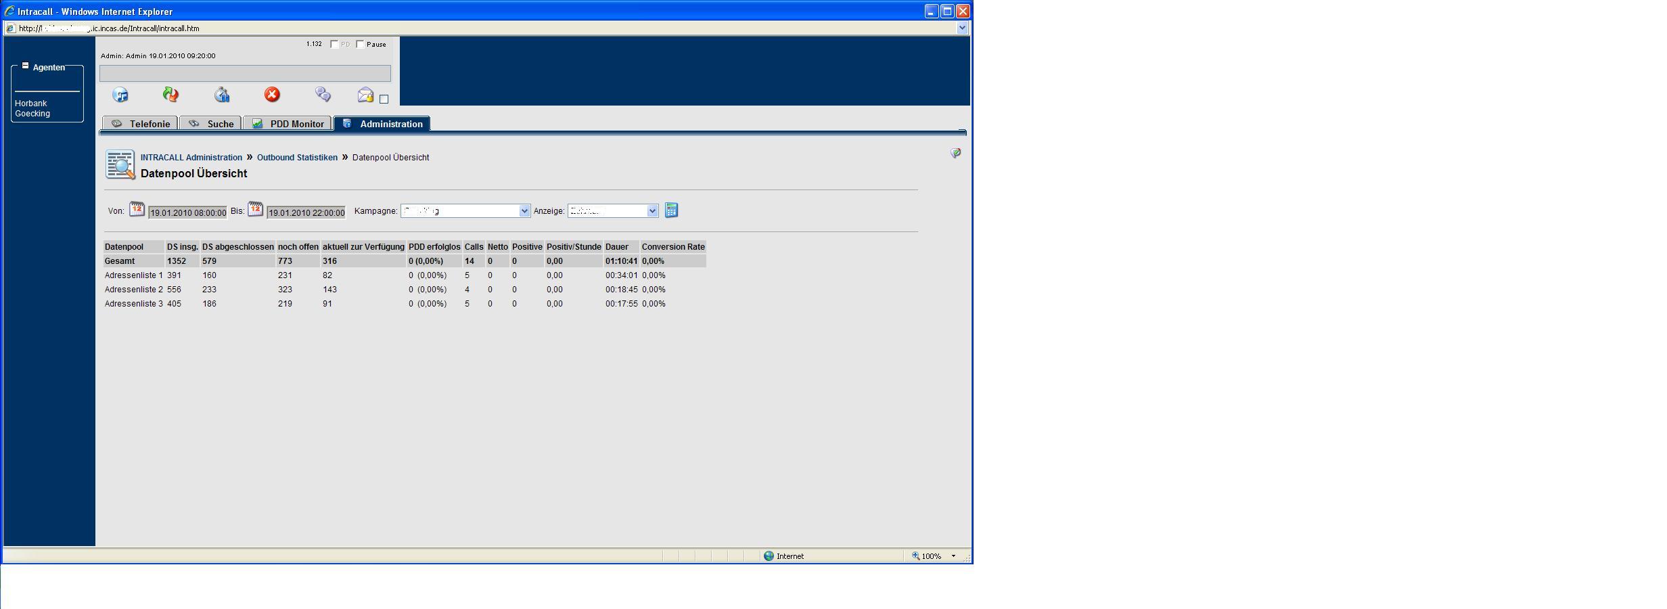
Task: Click Adressenliste 2 row label
Action: [134, 290]
